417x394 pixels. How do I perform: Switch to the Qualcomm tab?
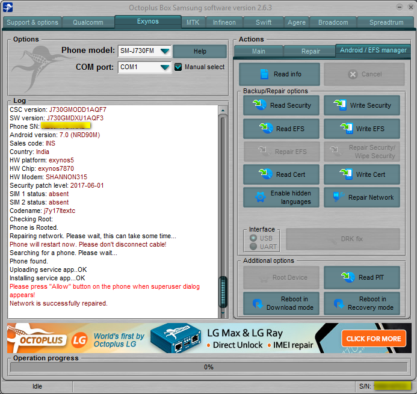pyautogui.click(x=88, y=22)
